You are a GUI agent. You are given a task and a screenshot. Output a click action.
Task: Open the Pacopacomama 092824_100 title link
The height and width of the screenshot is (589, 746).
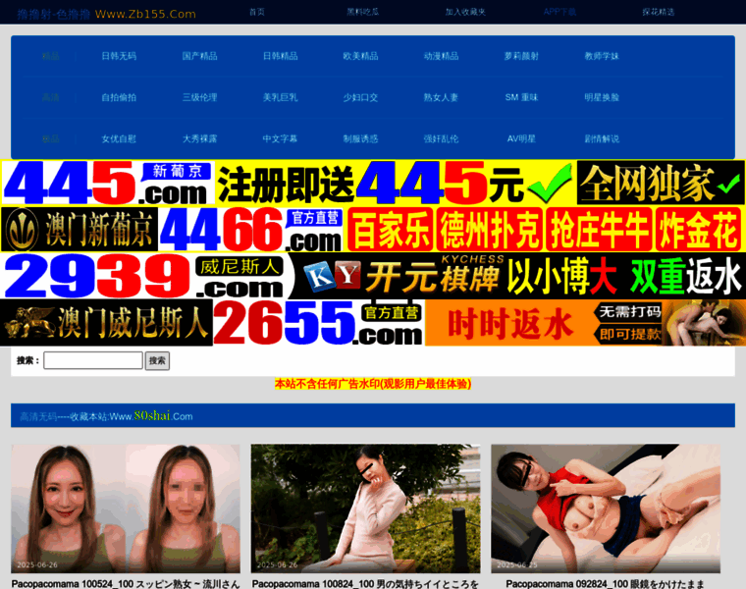[x=606, y=584]
